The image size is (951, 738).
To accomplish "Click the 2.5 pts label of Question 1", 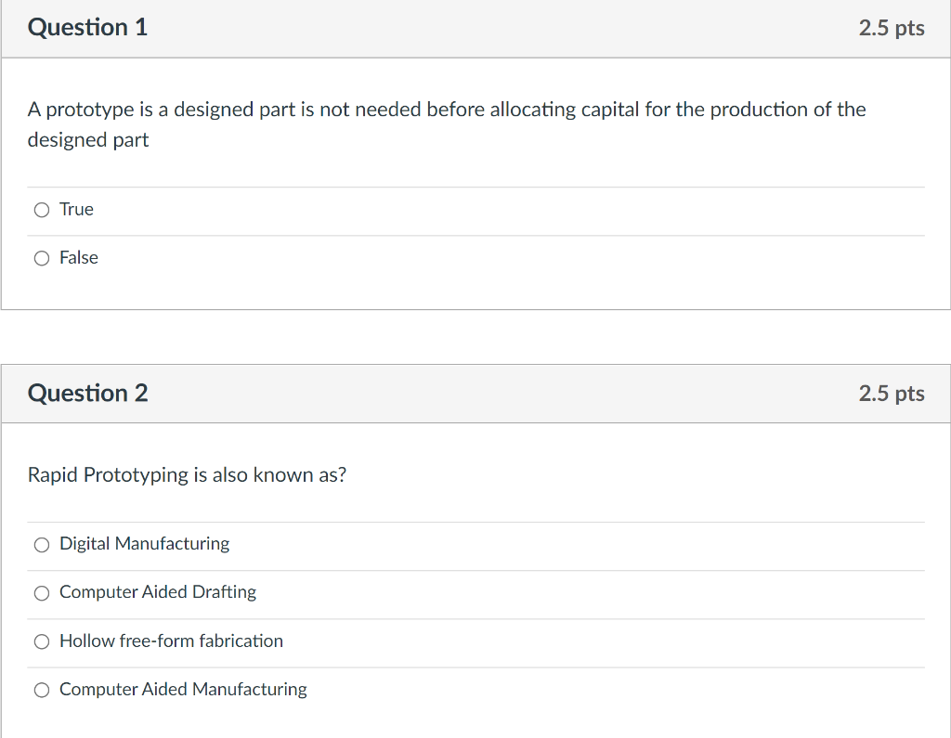I will [892, 29].
